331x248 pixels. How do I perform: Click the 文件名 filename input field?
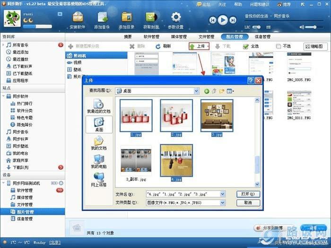[183, 194]
